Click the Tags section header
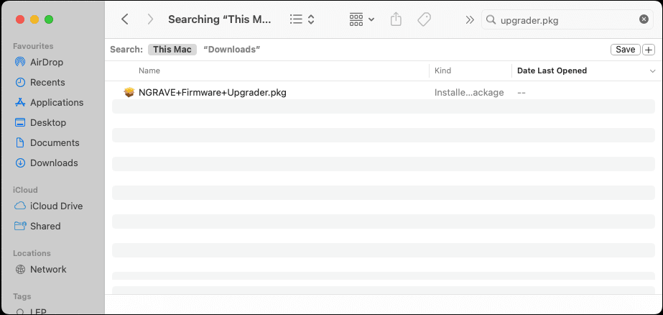 (x=22, y=296)
